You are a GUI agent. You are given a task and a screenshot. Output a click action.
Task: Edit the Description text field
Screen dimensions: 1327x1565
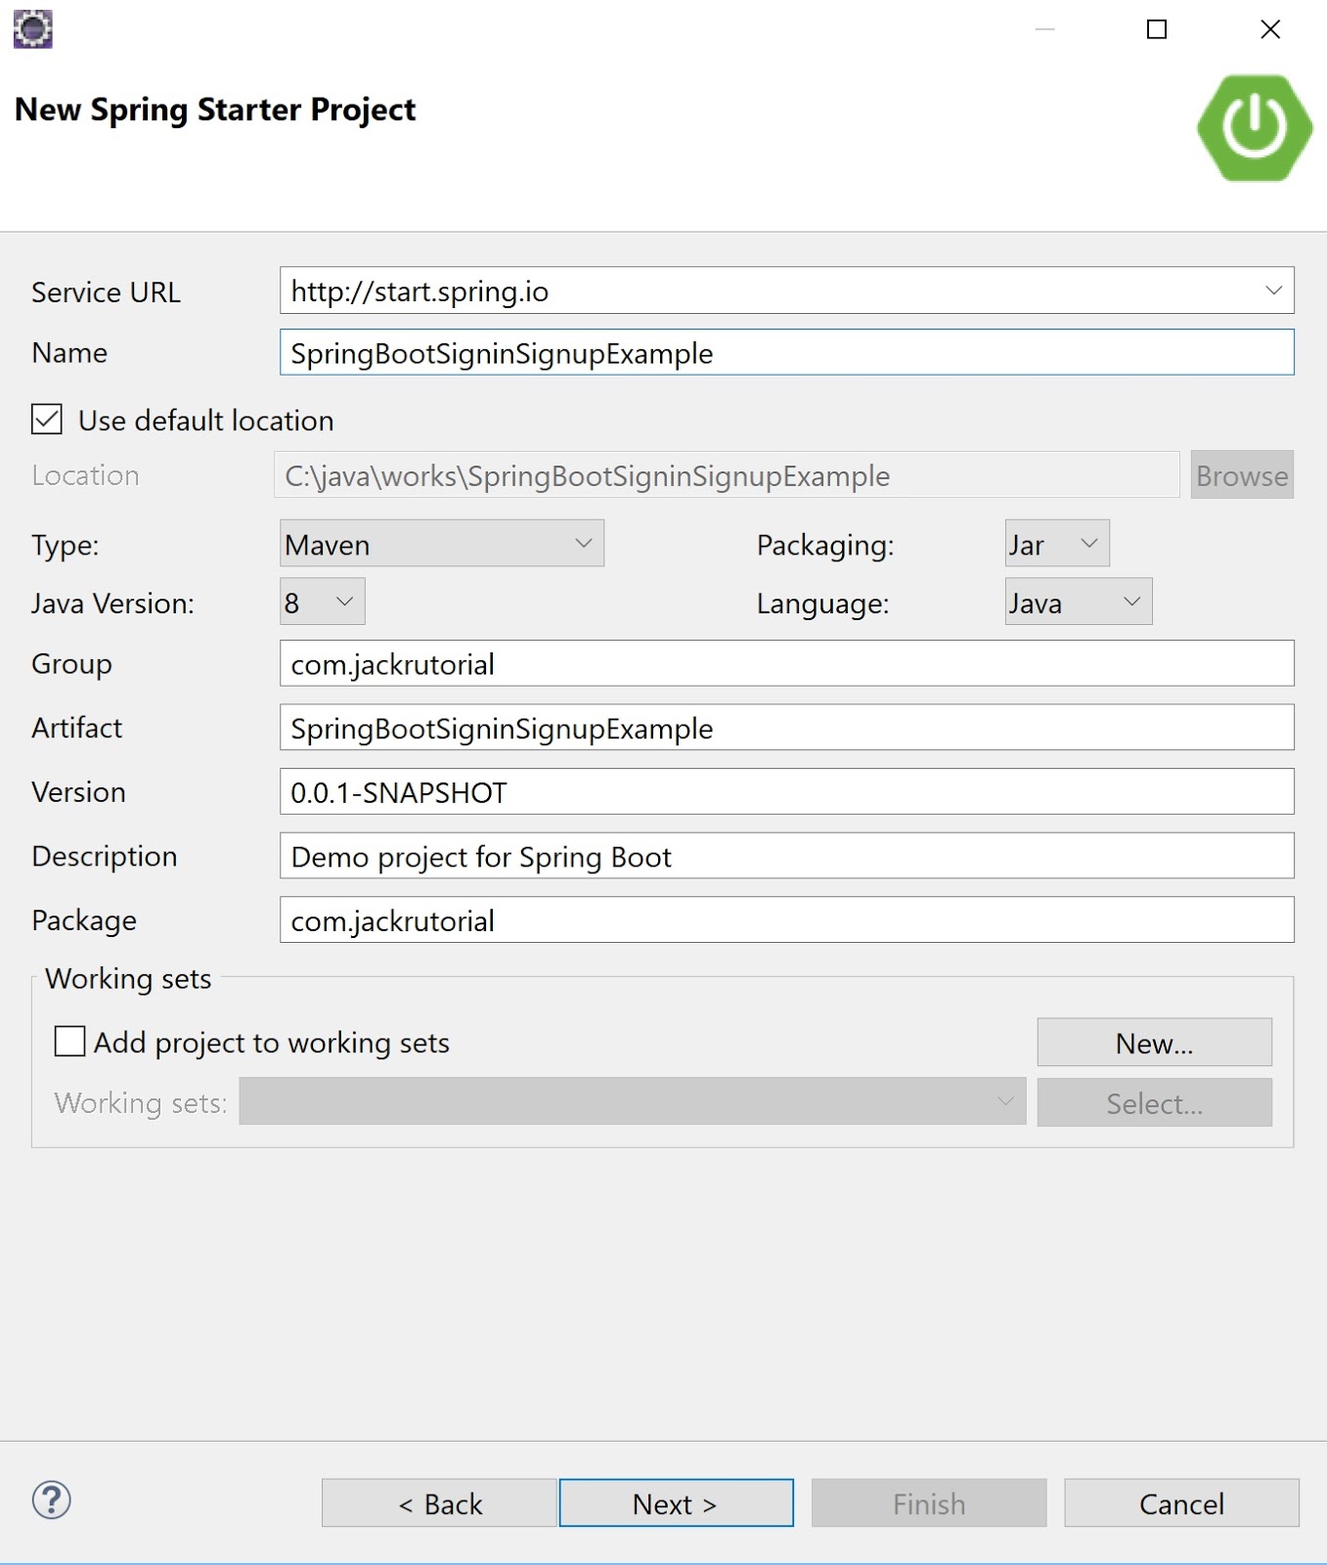(x=786, y=857)
